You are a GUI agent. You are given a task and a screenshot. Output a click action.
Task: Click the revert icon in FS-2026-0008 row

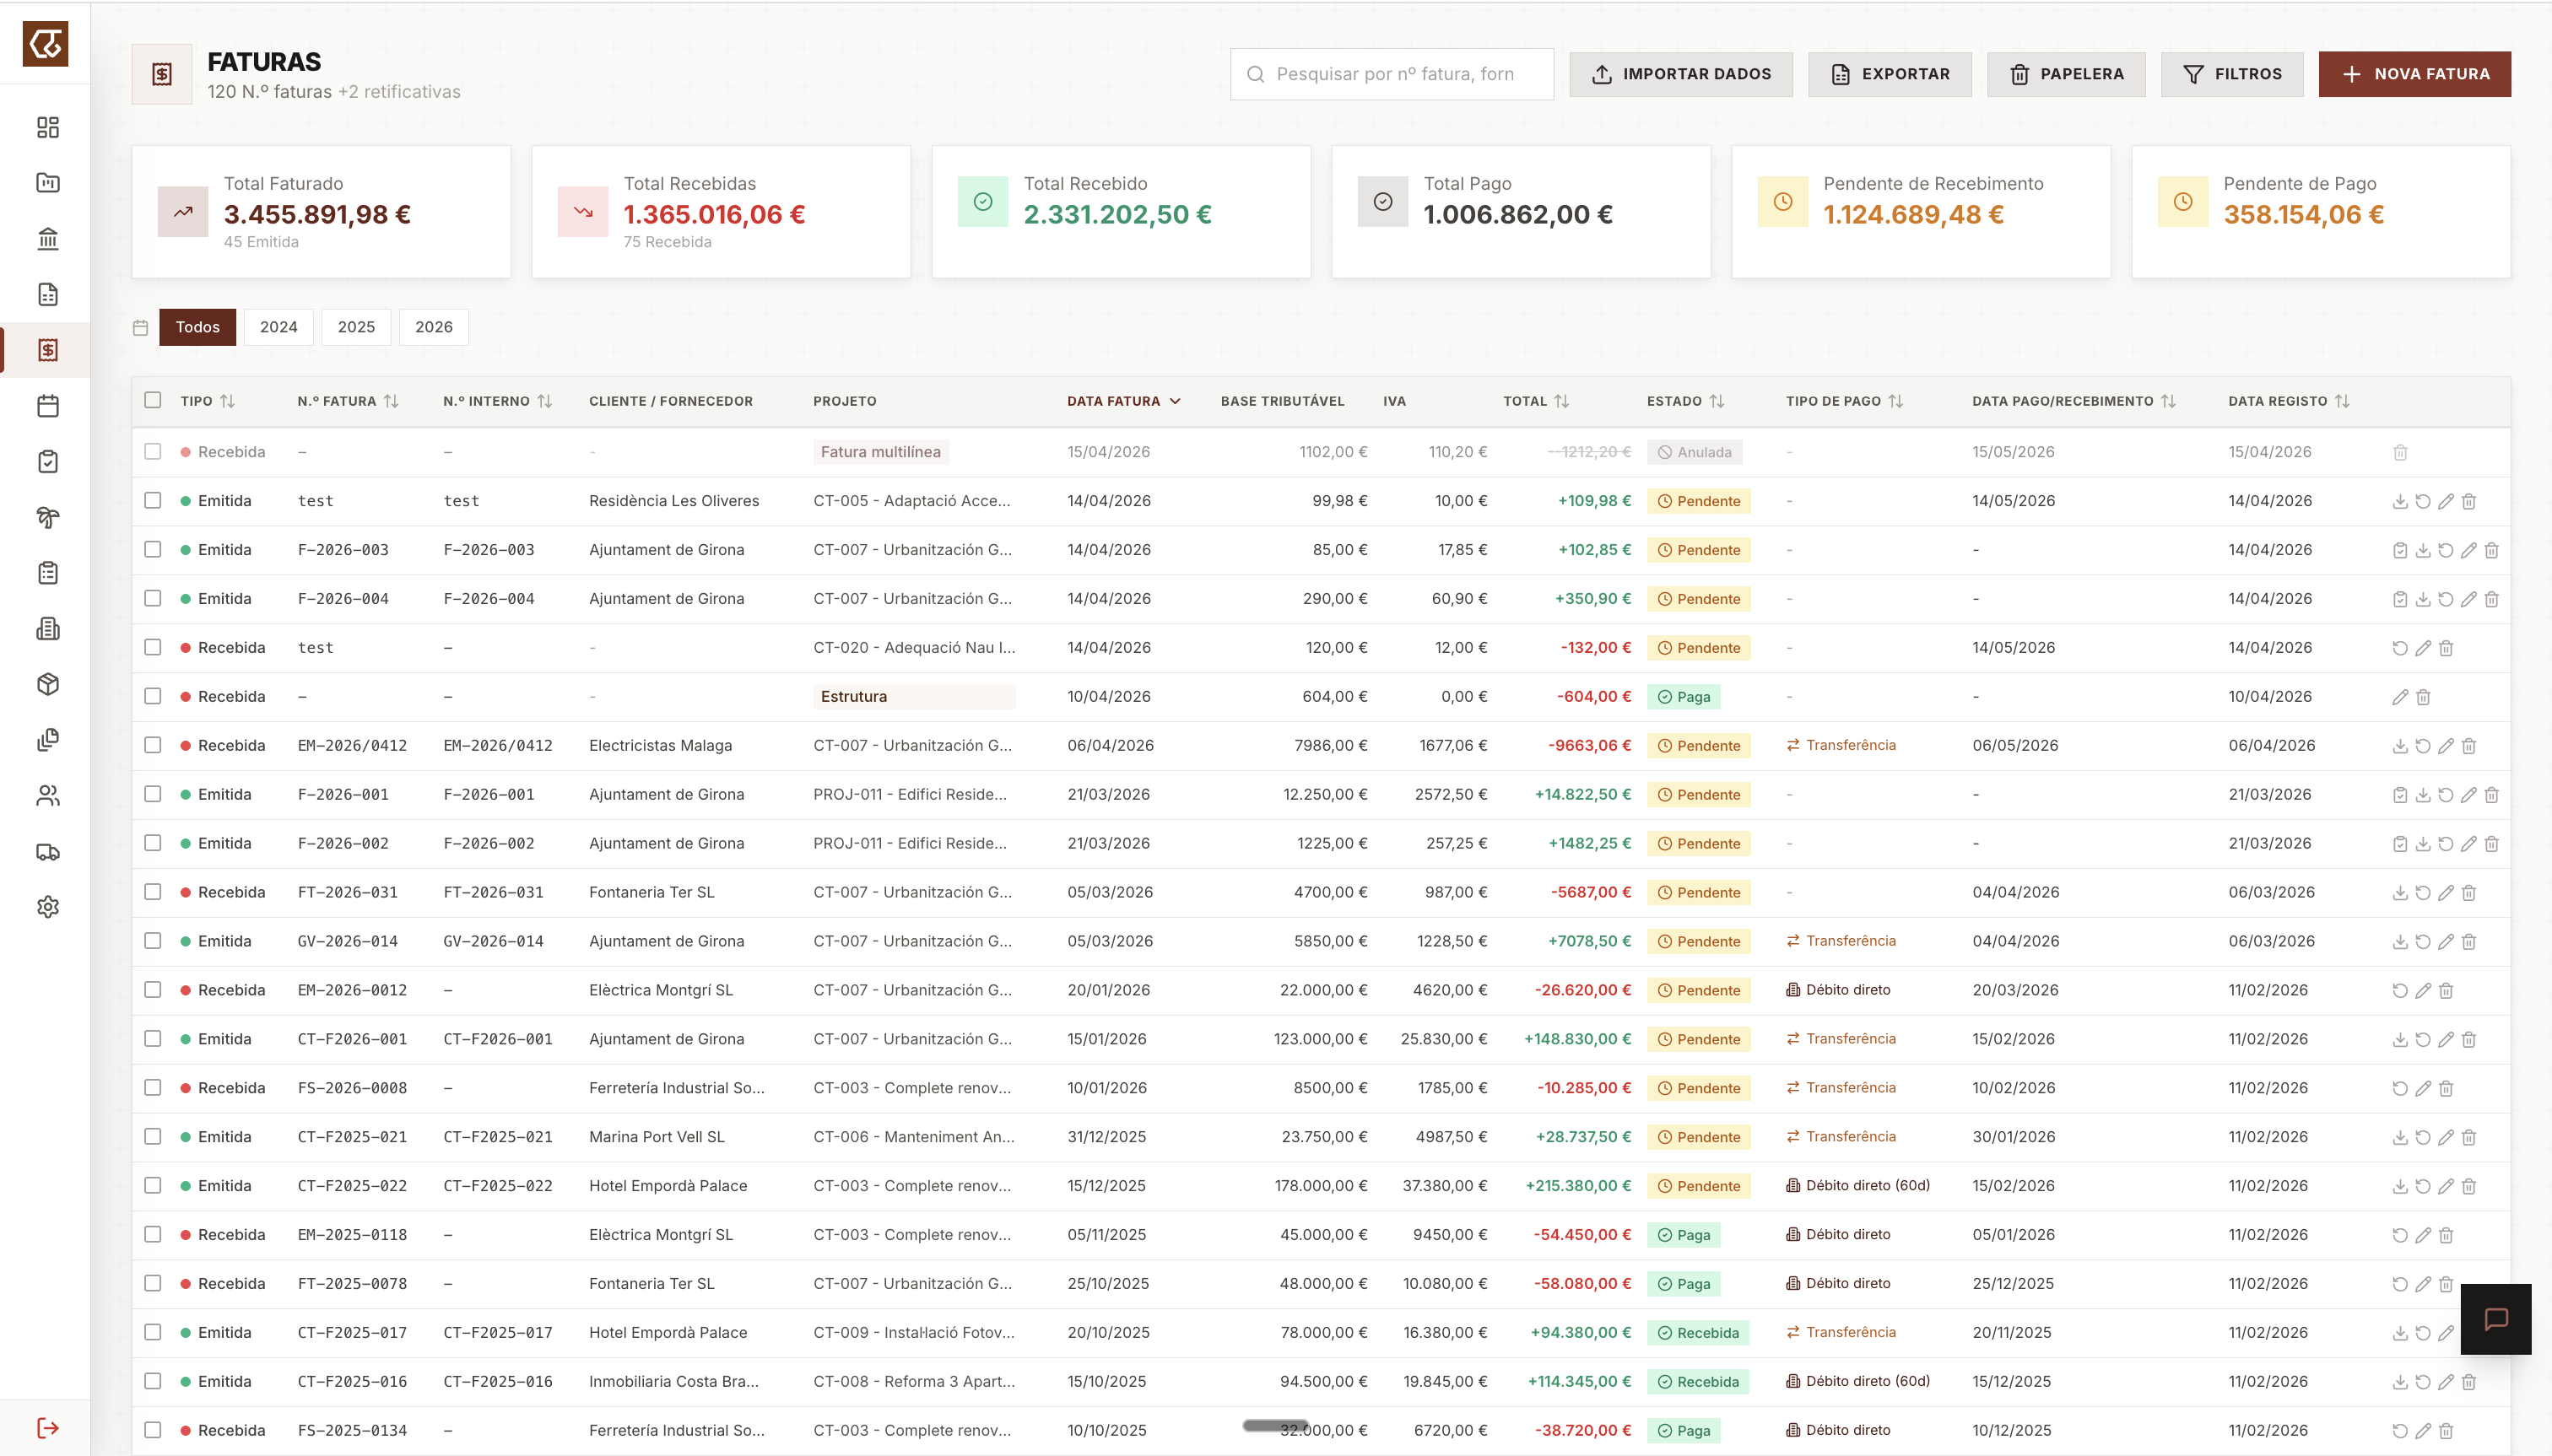2400,1088
